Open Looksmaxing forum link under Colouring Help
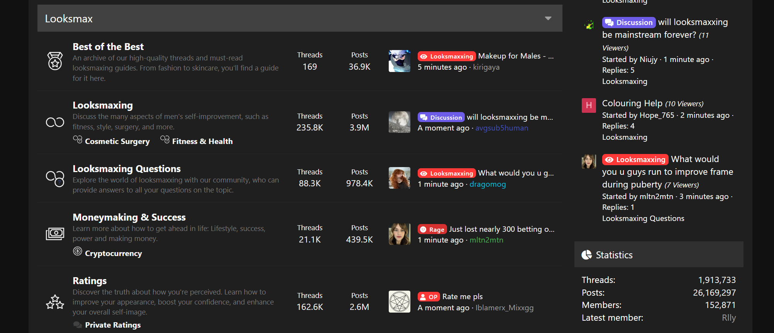Viewport: 774px width, 333px height. click(x=625, y=137)
